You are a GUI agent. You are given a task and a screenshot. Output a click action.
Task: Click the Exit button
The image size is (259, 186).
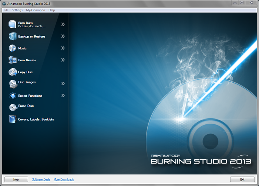[x=242, y=179]
